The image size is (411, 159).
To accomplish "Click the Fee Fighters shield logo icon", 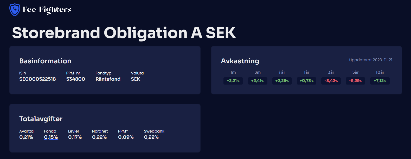I will (15, 10).
